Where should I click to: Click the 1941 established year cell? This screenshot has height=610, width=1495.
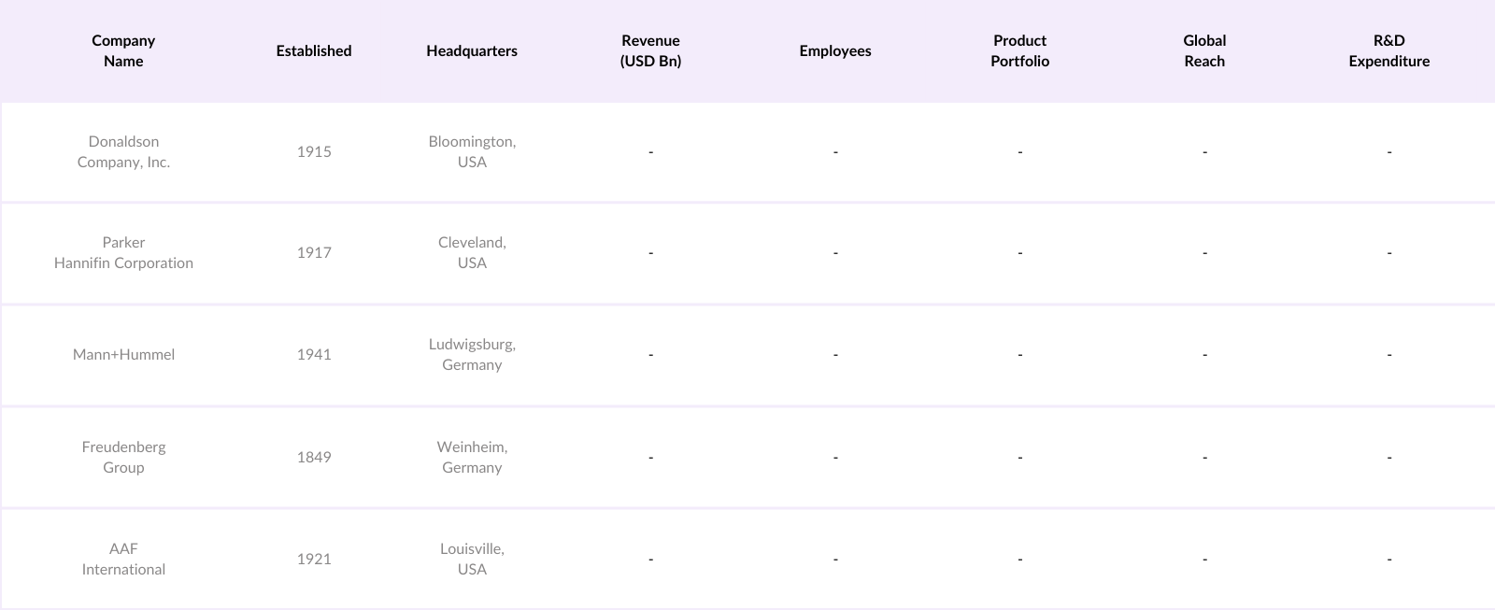click(x=314, y=354)
